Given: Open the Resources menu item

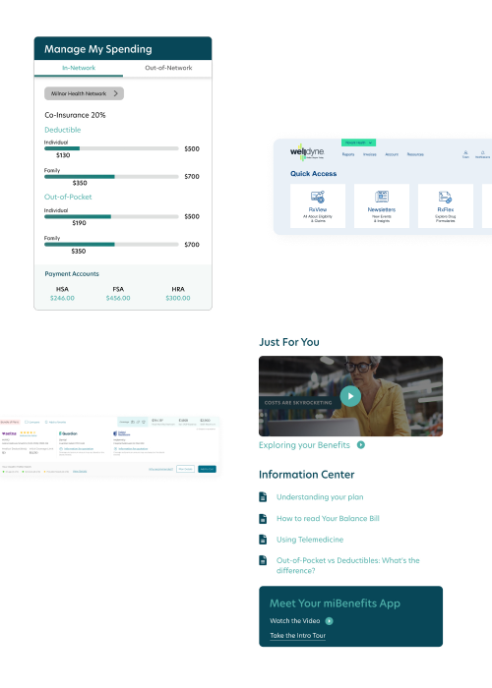Looking at the screenshot, I should (x=415, y=154).
